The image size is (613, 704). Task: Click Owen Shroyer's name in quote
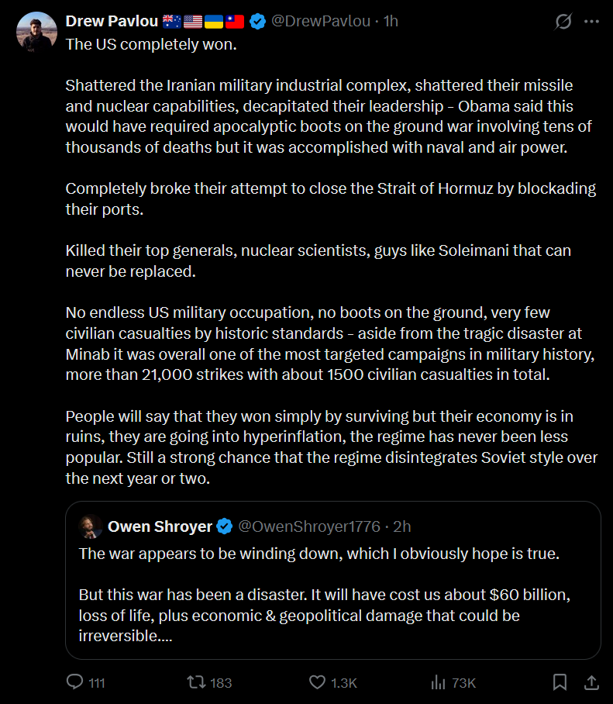[x=160, y=526]
